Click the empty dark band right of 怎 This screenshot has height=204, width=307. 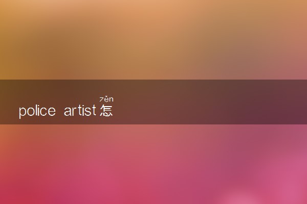(x=209, y=102)
